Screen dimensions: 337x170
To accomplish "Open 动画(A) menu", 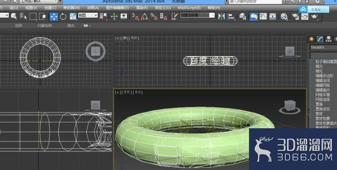I will [93, 8].
